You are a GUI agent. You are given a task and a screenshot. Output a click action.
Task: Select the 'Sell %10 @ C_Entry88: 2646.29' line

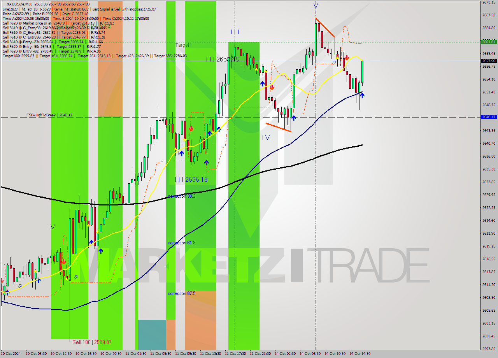pyautogui.click(x=53, y=37)
